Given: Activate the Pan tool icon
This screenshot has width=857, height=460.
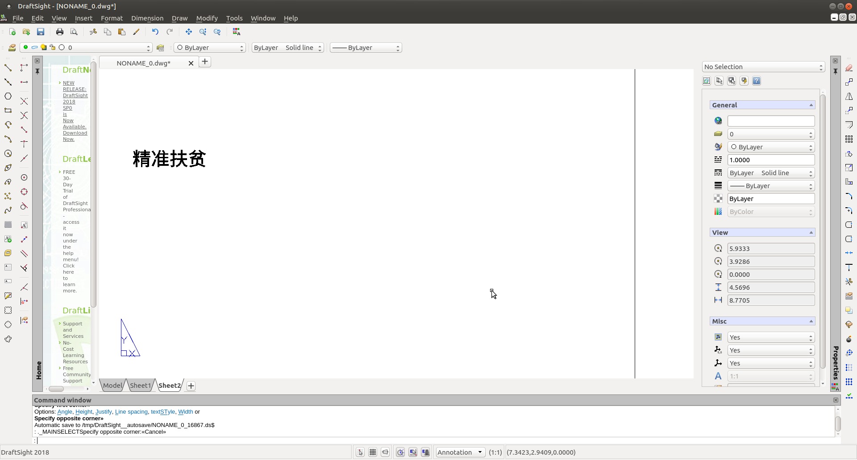Looking at the screenshot, I should coord(189,32).
